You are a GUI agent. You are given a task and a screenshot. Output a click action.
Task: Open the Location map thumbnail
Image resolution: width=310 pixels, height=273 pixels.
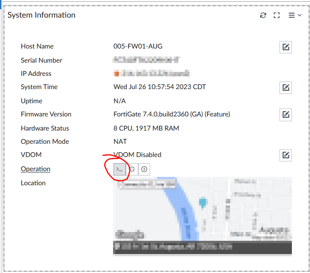pos(202,217)
